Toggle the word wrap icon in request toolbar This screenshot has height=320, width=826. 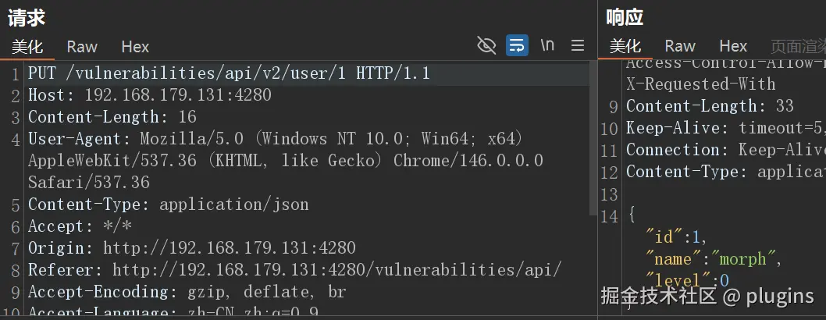click(517, 46)
